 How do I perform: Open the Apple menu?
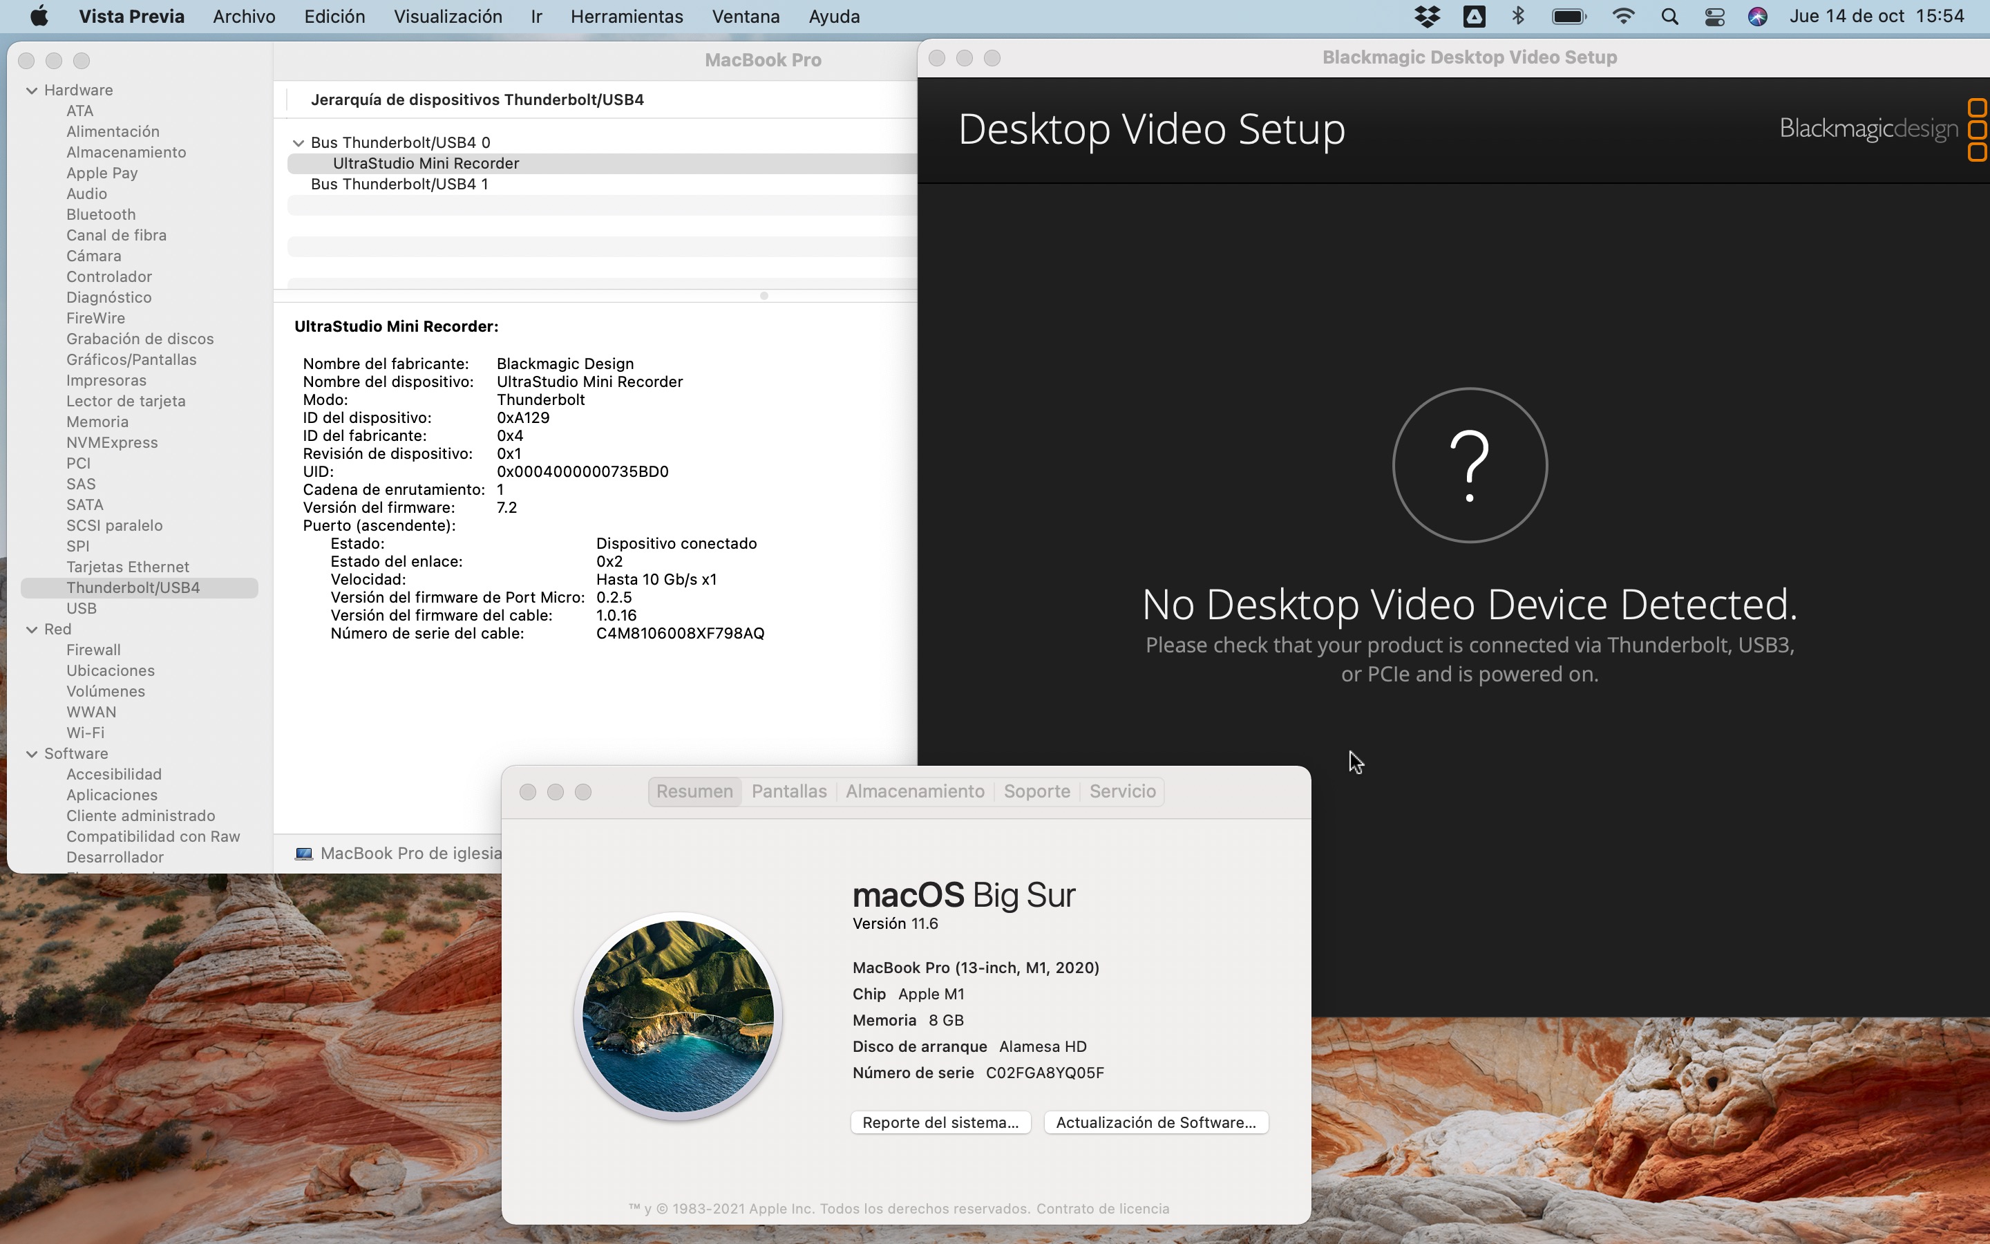coord(39,17)
